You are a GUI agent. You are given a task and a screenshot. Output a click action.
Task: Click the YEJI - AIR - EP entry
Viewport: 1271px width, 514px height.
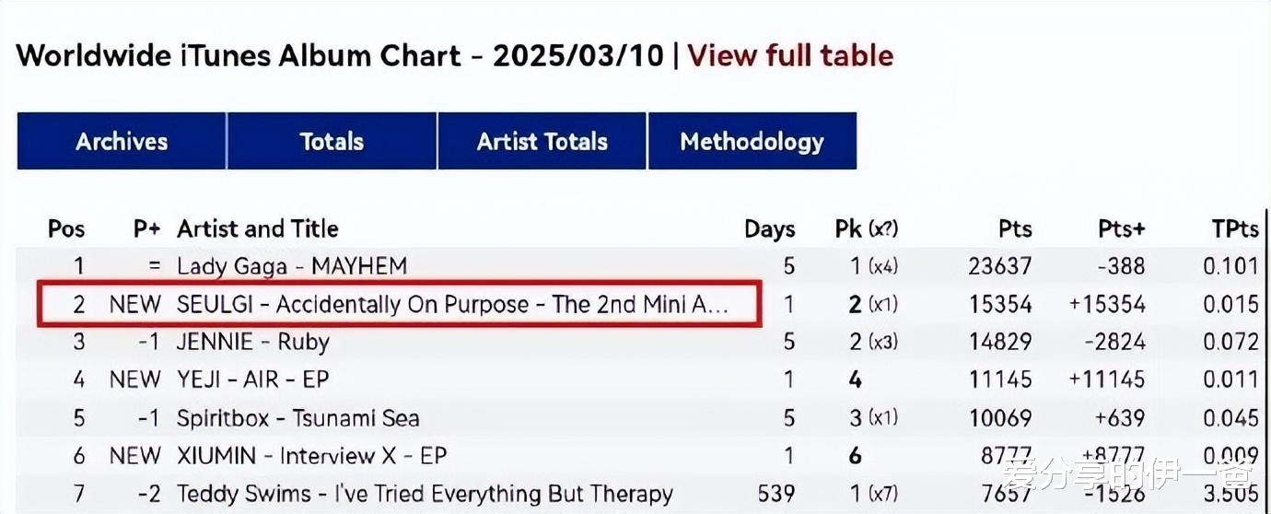(253, 380)
